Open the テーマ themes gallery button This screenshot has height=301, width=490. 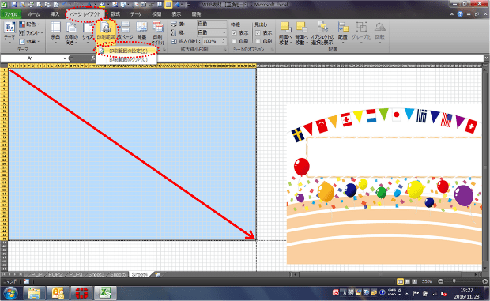point(9,32)
